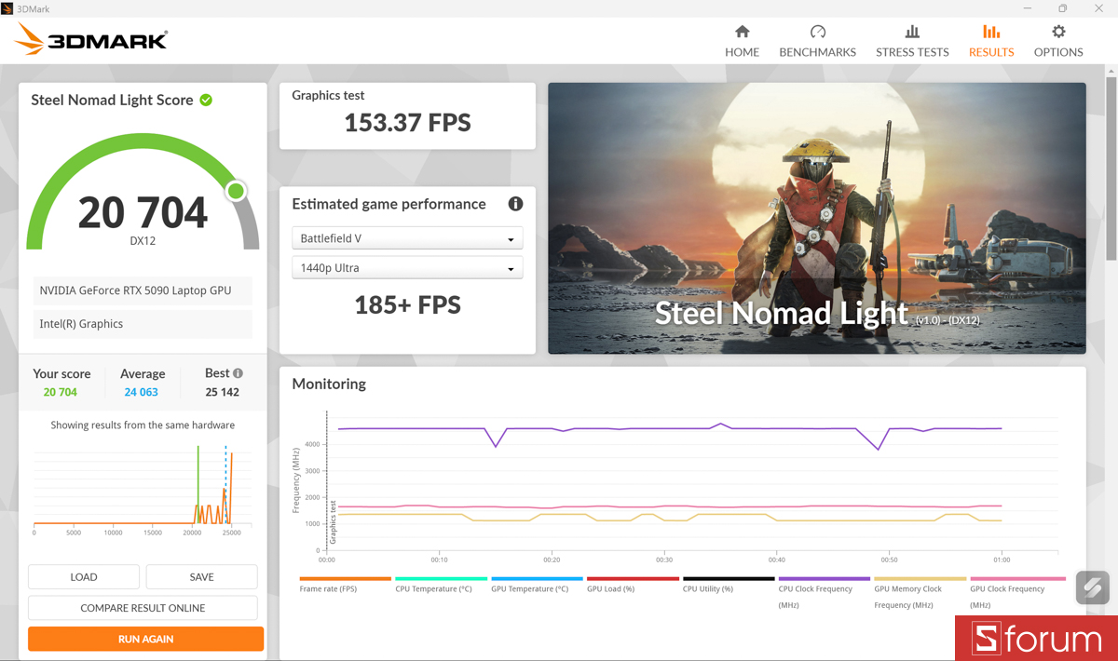Image resolution: width=1118 pixels, height=661 pixels.
Task: Open the Options tab
Action: pos(1058,41)
